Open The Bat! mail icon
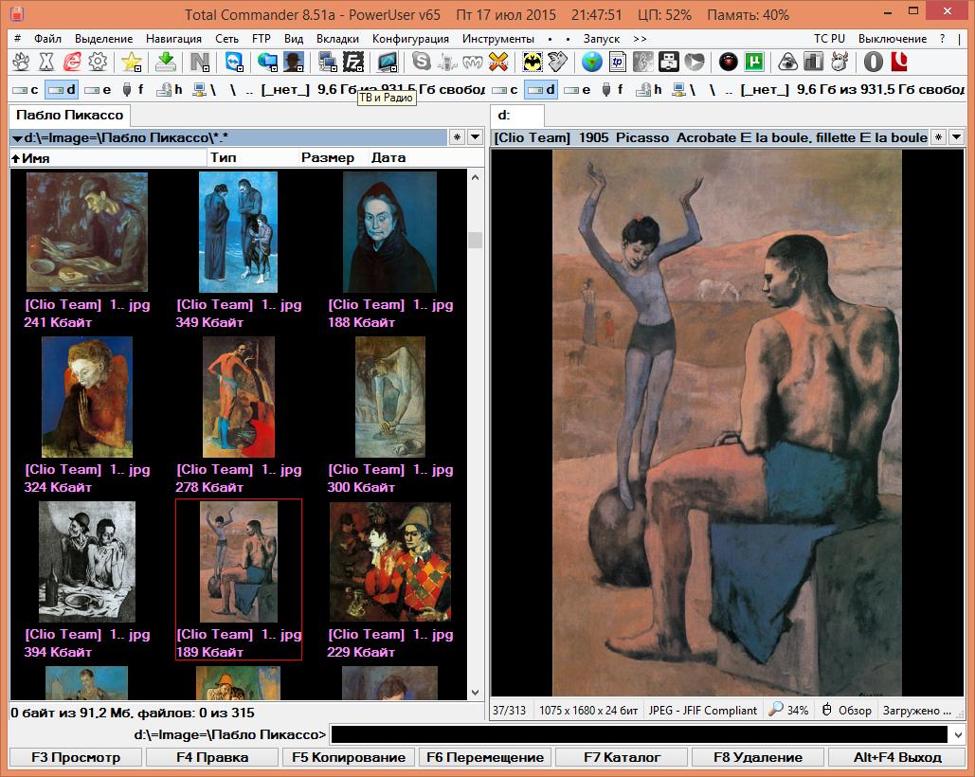975x777 pixels. 533,62
